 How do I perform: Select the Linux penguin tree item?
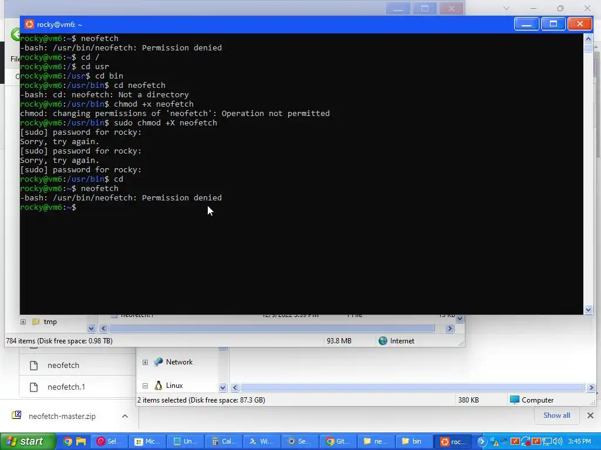point(174,386)
